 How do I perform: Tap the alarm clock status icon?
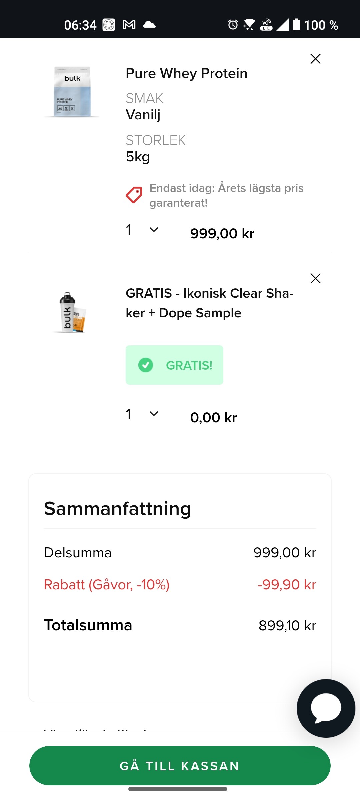click(233, 25)
